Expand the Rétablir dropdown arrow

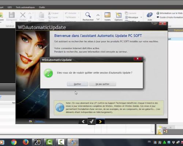(79, 17)
